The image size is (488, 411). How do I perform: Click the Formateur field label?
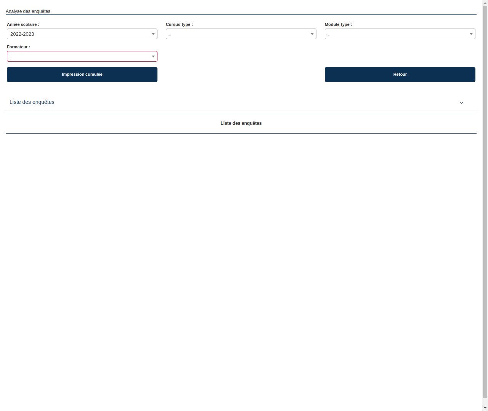point(18,47)
